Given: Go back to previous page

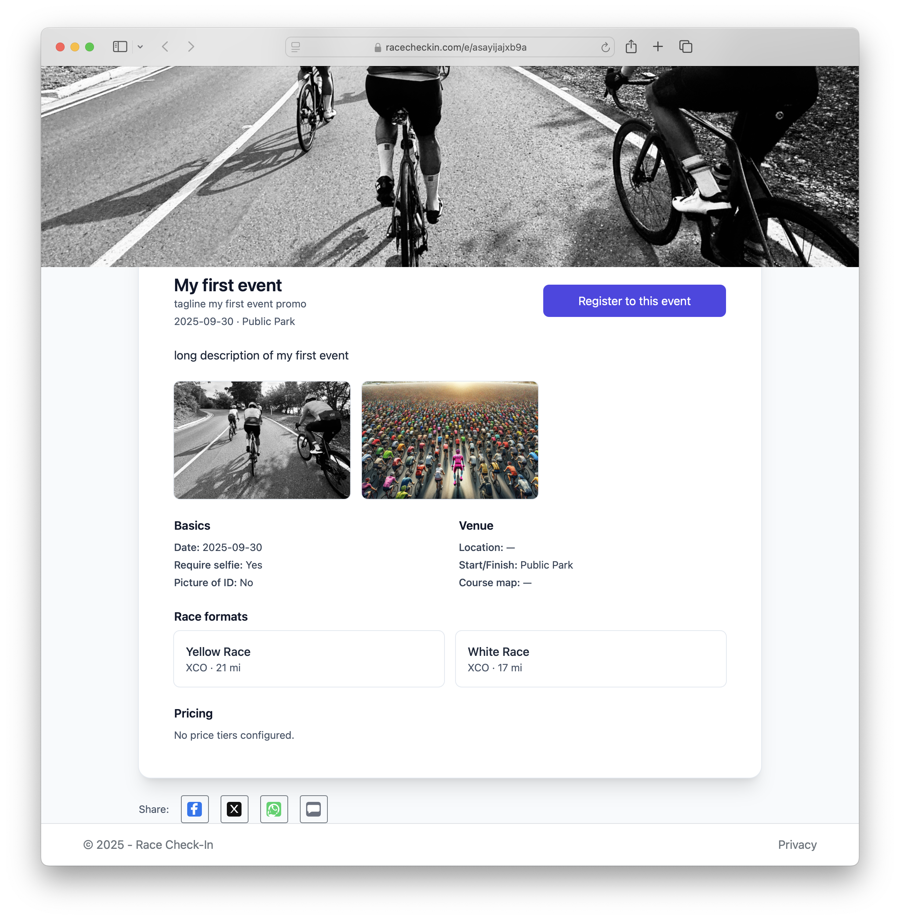Looking at the screenshot, I should pyautogui.click(x=166, y=47).
